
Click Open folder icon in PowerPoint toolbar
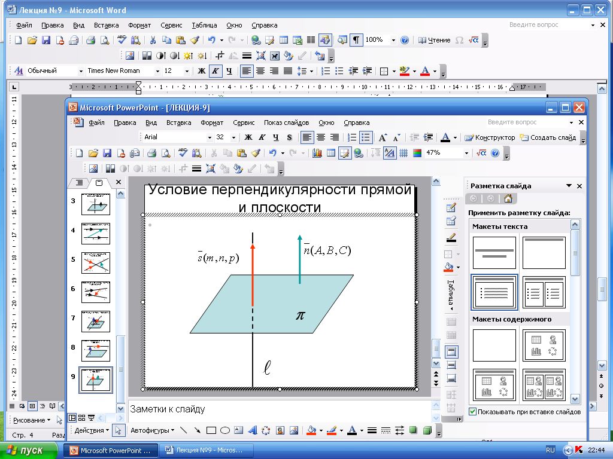click(x=93, y=153)
